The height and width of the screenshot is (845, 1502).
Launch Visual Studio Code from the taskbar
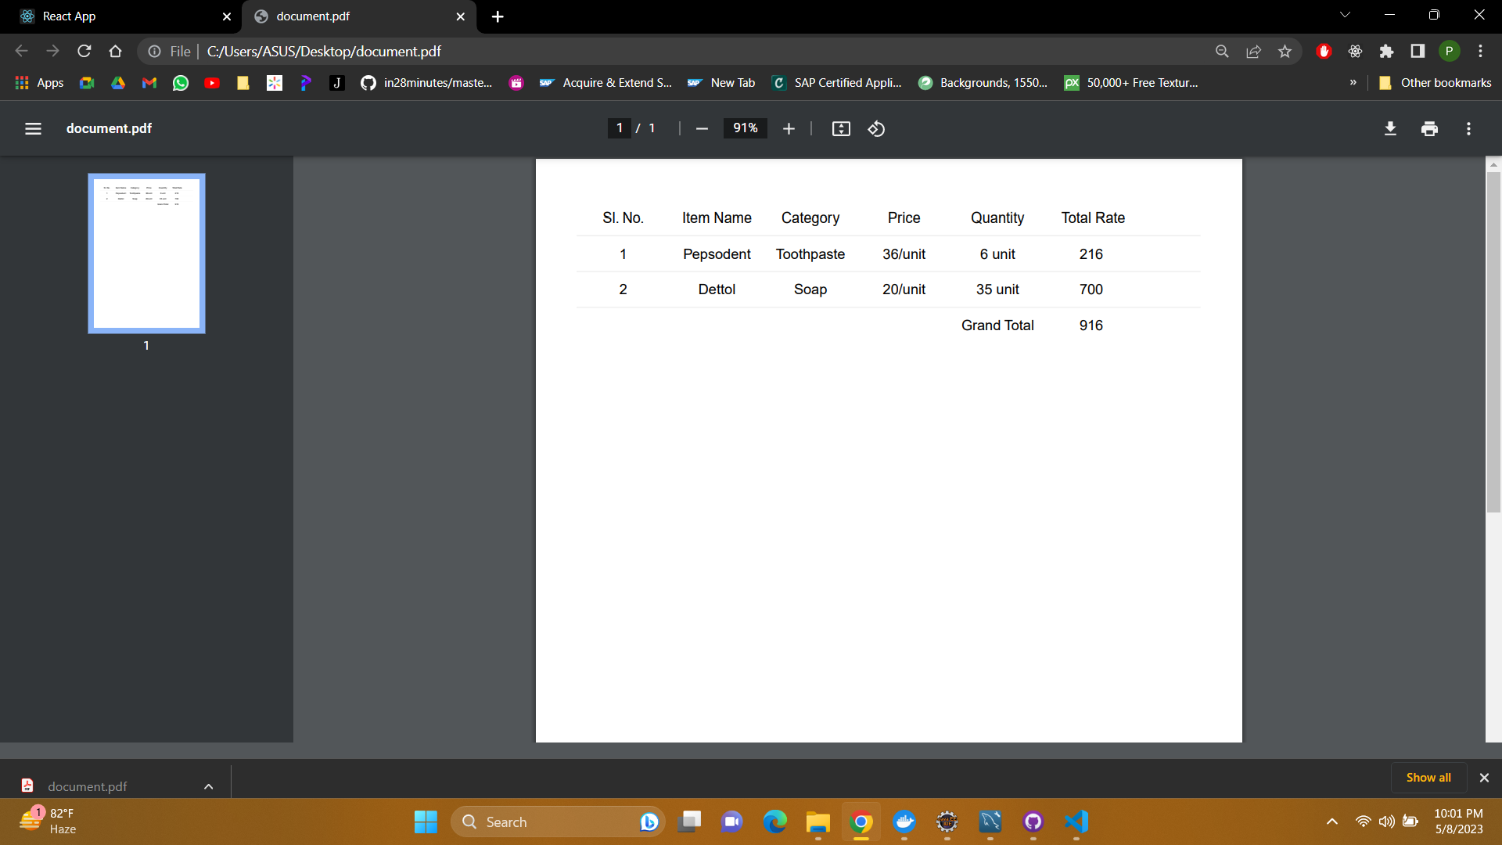1076,822
